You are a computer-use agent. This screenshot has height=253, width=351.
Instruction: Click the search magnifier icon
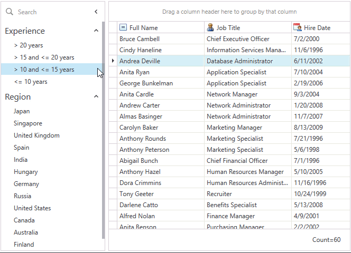pos(10,12)
